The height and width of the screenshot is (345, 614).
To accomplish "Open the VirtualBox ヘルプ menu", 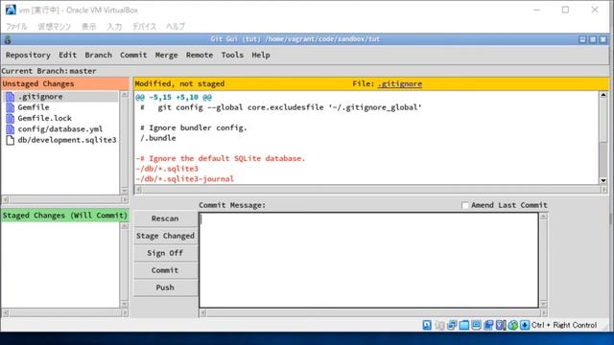I will coord(176,27).
